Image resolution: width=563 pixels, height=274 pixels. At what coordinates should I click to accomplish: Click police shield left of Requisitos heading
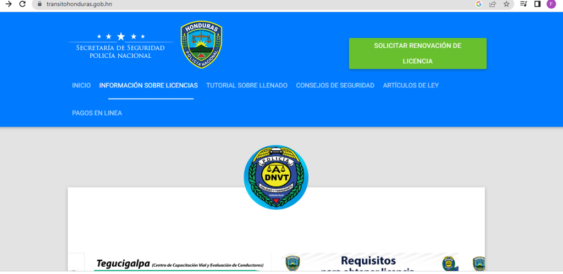point(293,264)
